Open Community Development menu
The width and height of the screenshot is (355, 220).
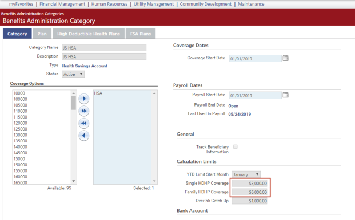click(x=206, y=4)
